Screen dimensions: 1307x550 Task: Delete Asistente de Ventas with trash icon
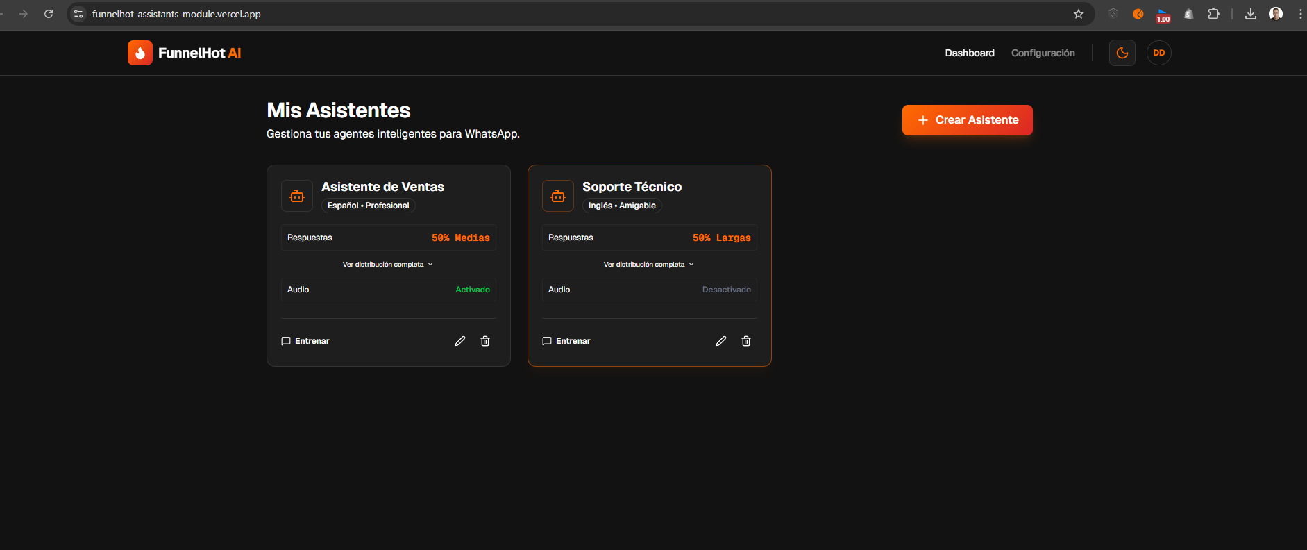click(485, 341)
